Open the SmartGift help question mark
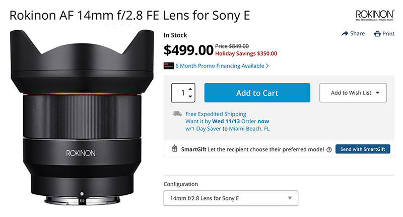This screenshot has width=403, height=217. [329, 150]
